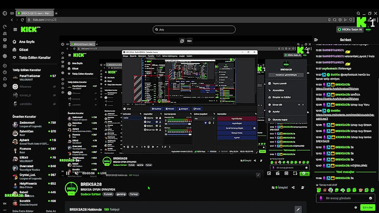Open the Kick sidebar hamburger menu

(x=15, y=29)
